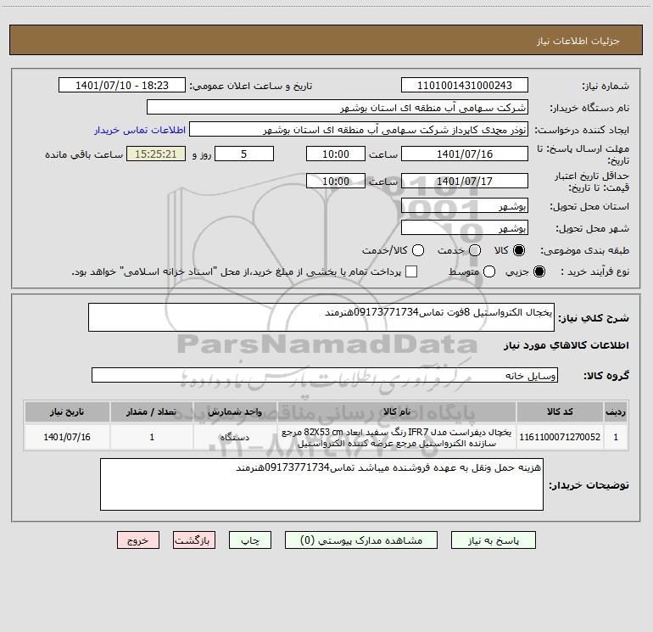Click the چاپ print button
Viewport: 653px width, 632px height.
[250, 540]
